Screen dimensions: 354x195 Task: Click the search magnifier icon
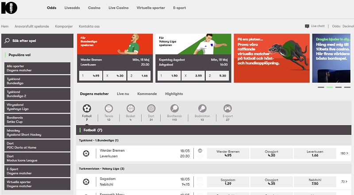pyautogui.click(x=7, y=41)
